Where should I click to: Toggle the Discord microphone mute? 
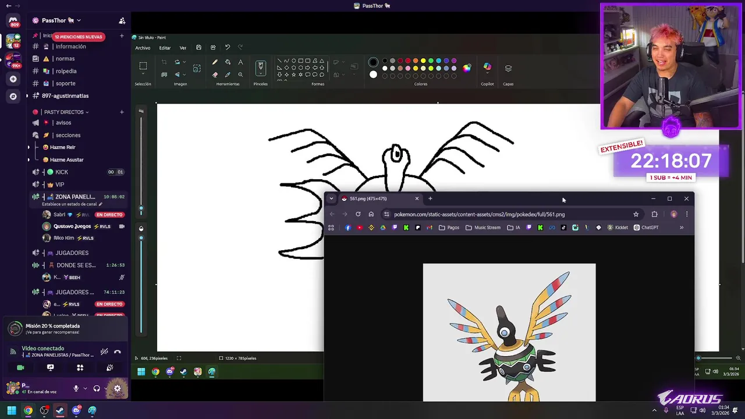click(76, 388)
